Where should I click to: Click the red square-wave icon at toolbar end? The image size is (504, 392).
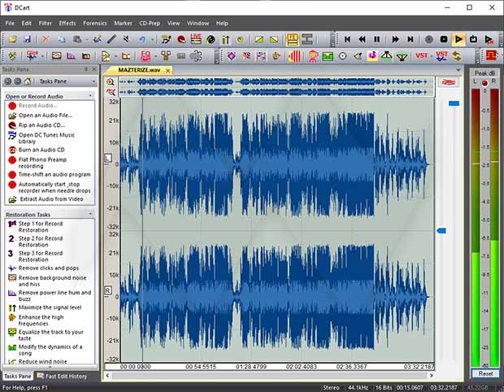point(492,55)
